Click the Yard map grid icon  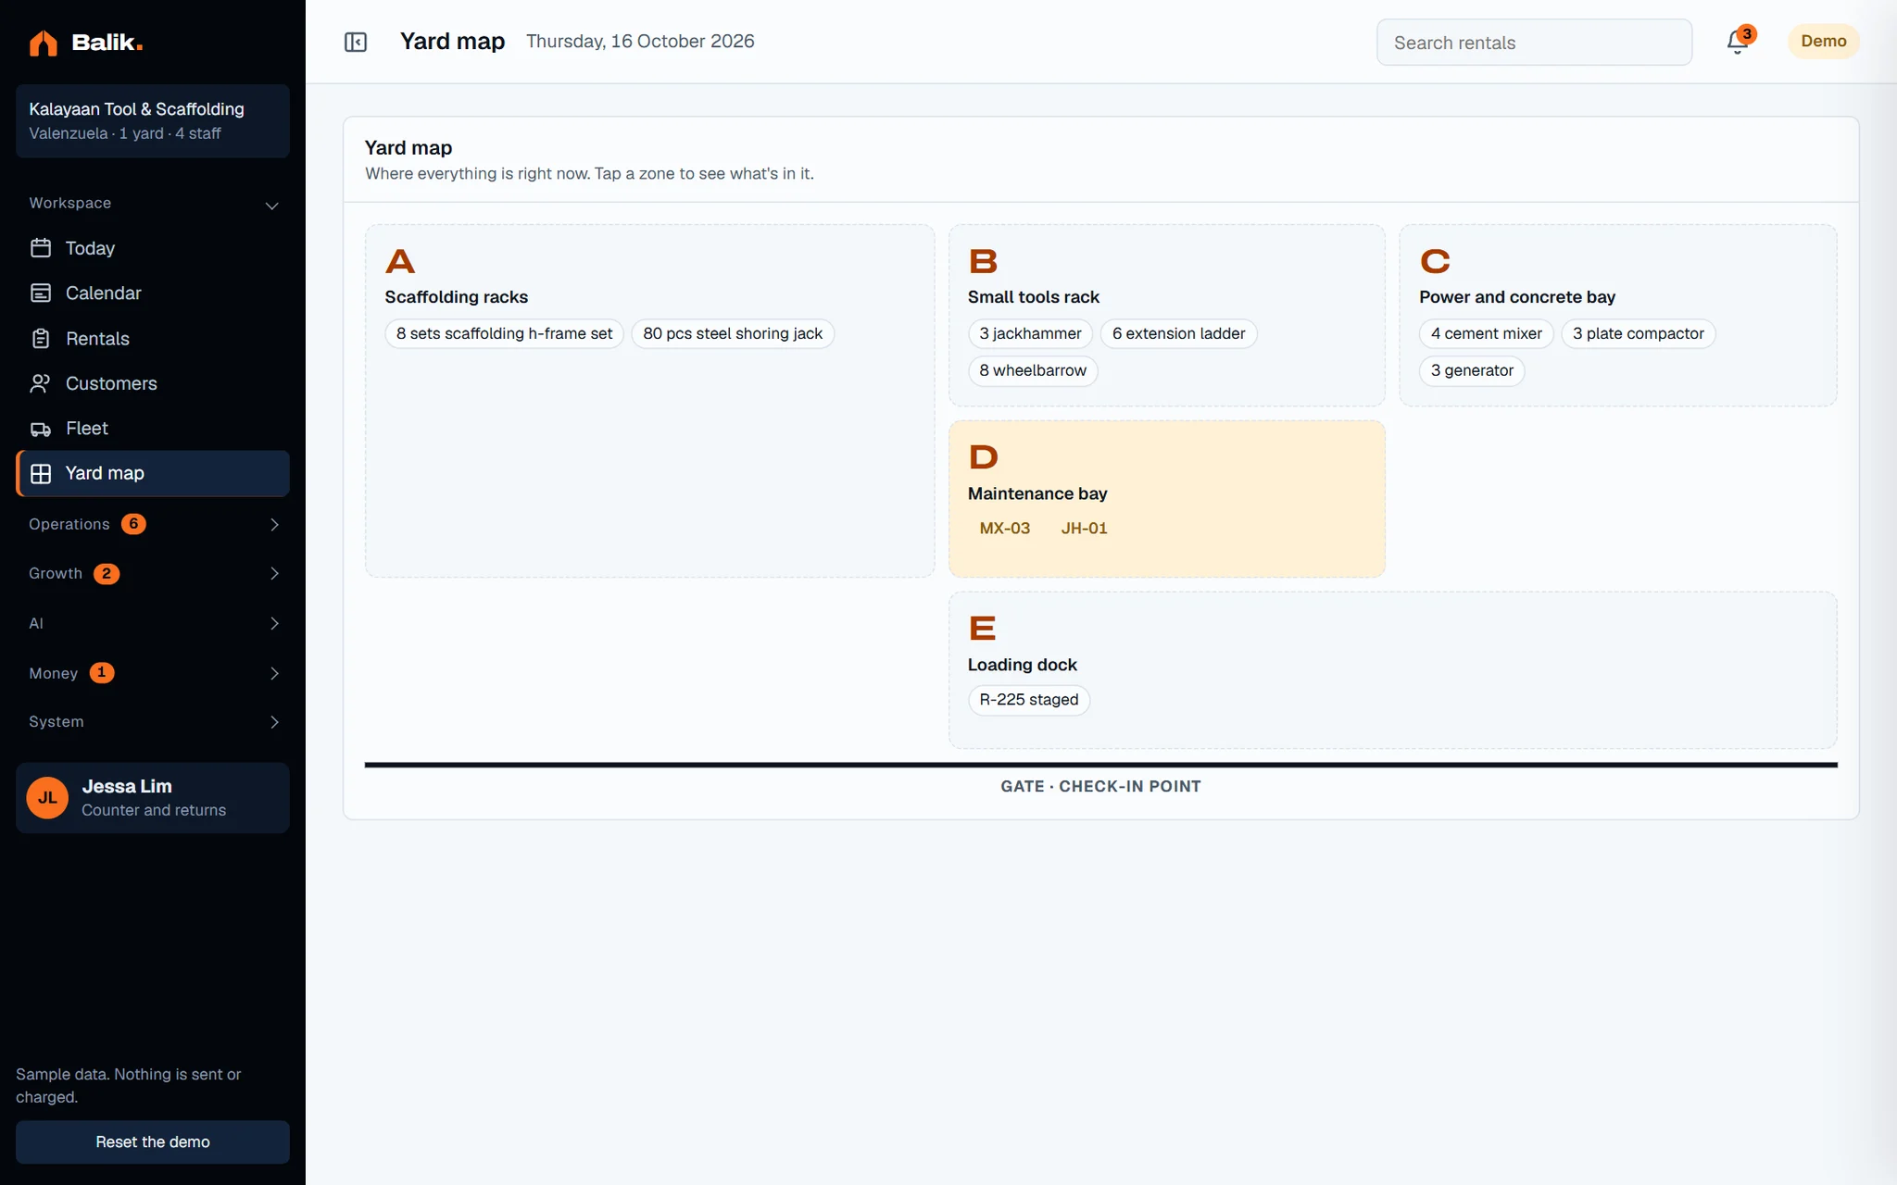click(41, 474)
